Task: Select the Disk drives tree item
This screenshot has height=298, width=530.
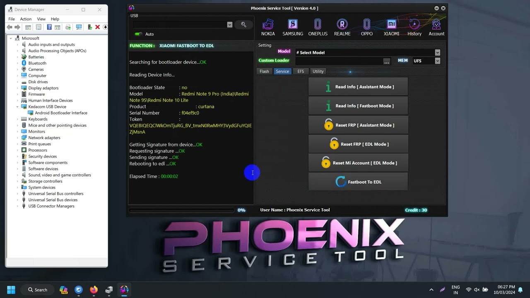Action: pyautogui.click(x=38, y=82)
